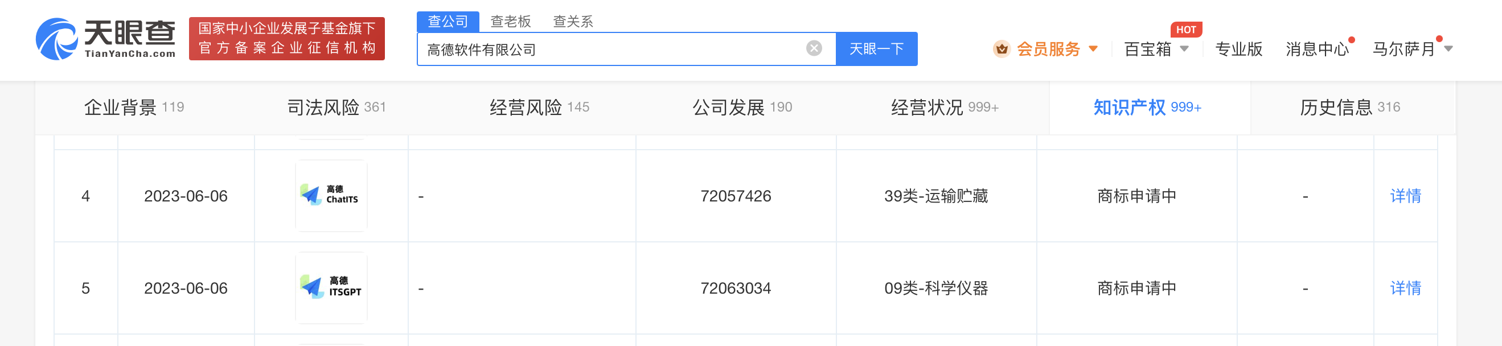Click the 天眼一下 search button
The width and height of the screenshot is (1502, 346).
coord(876,49)
